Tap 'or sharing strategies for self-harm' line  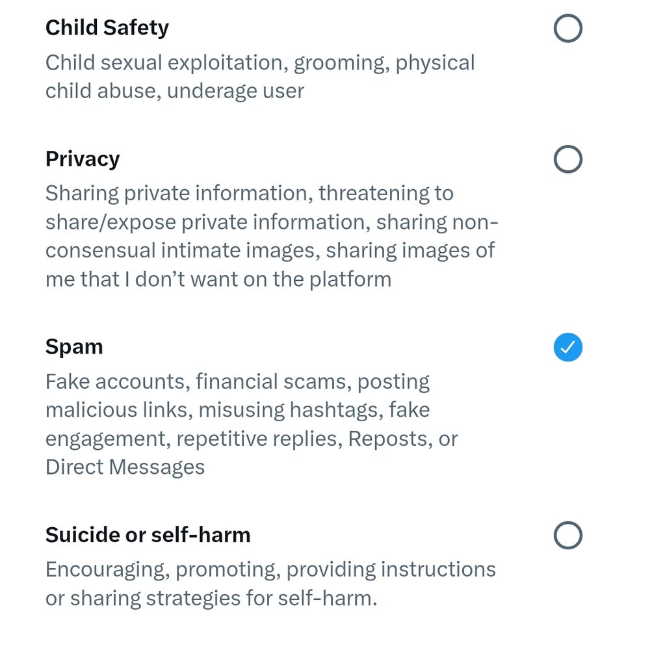point(211,598)
